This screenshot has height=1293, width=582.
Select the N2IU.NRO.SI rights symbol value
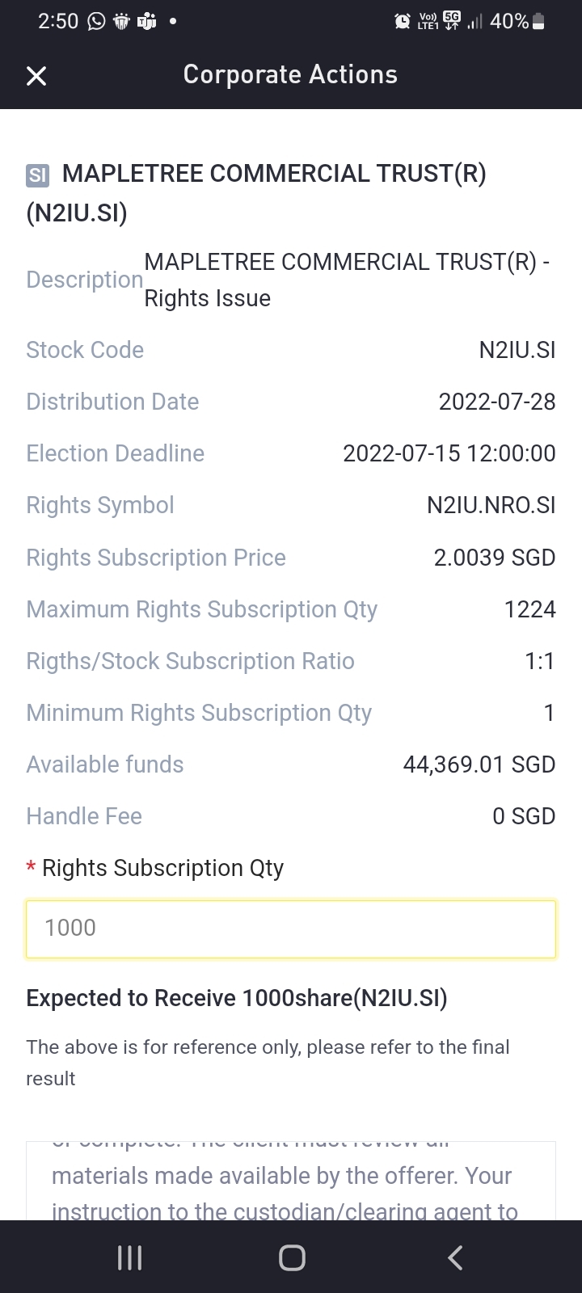(491, 505)
